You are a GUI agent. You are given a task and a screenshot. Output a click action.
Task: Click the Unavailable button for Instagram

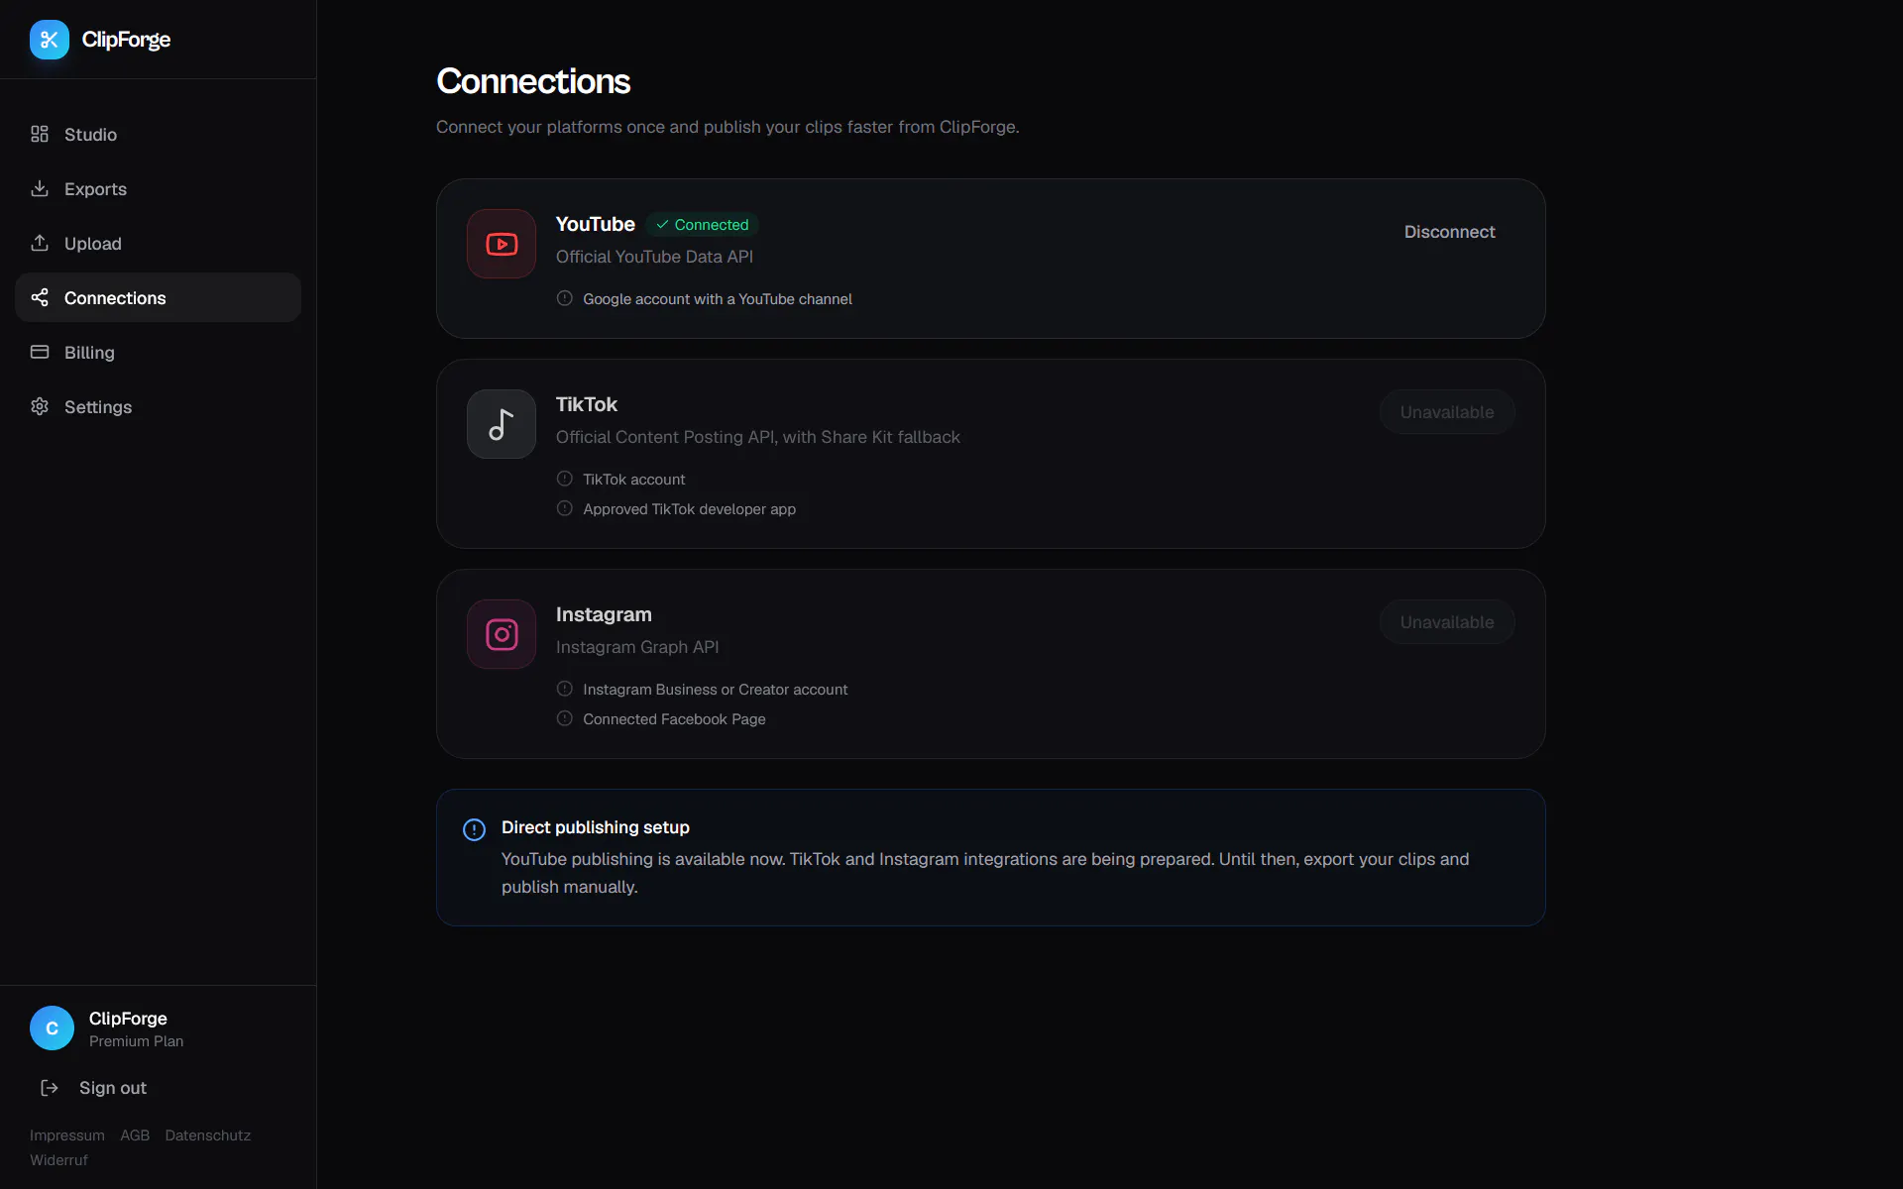coord(1447,622)
